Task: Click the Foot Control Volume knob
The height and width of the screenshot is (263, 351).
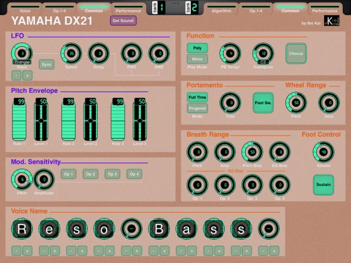Action: pos(324,152)
